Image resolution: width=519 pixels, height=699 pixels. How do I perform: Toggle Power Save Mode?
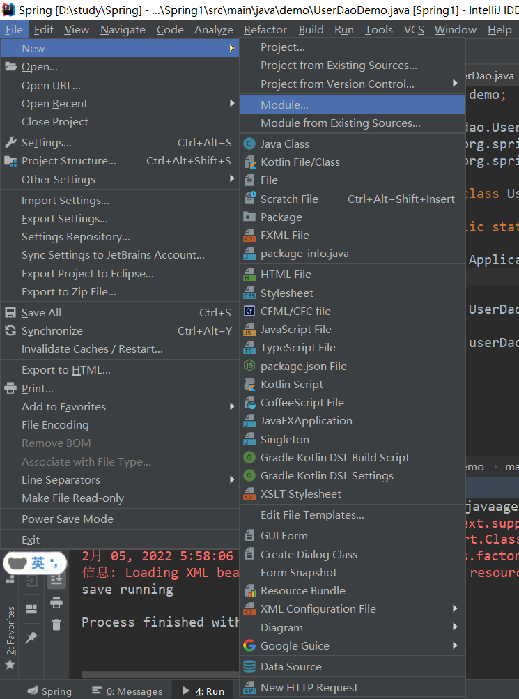119,519
